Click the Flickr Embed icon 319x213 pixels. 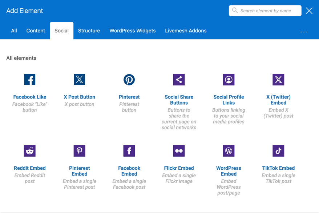179,150
